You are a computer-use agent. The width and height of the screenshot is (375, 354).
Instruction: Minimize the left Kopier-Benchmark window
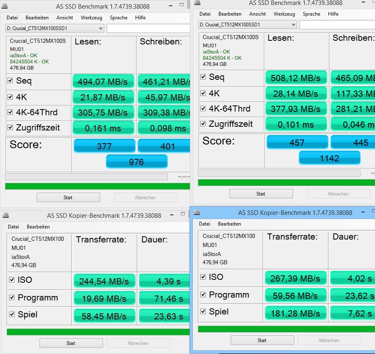click(x=172, y=215)
